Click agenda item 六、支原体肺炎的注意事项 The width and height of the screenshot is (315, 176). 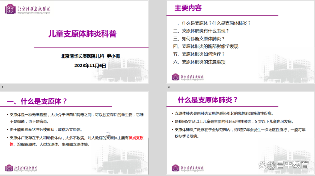pos(199,62)
